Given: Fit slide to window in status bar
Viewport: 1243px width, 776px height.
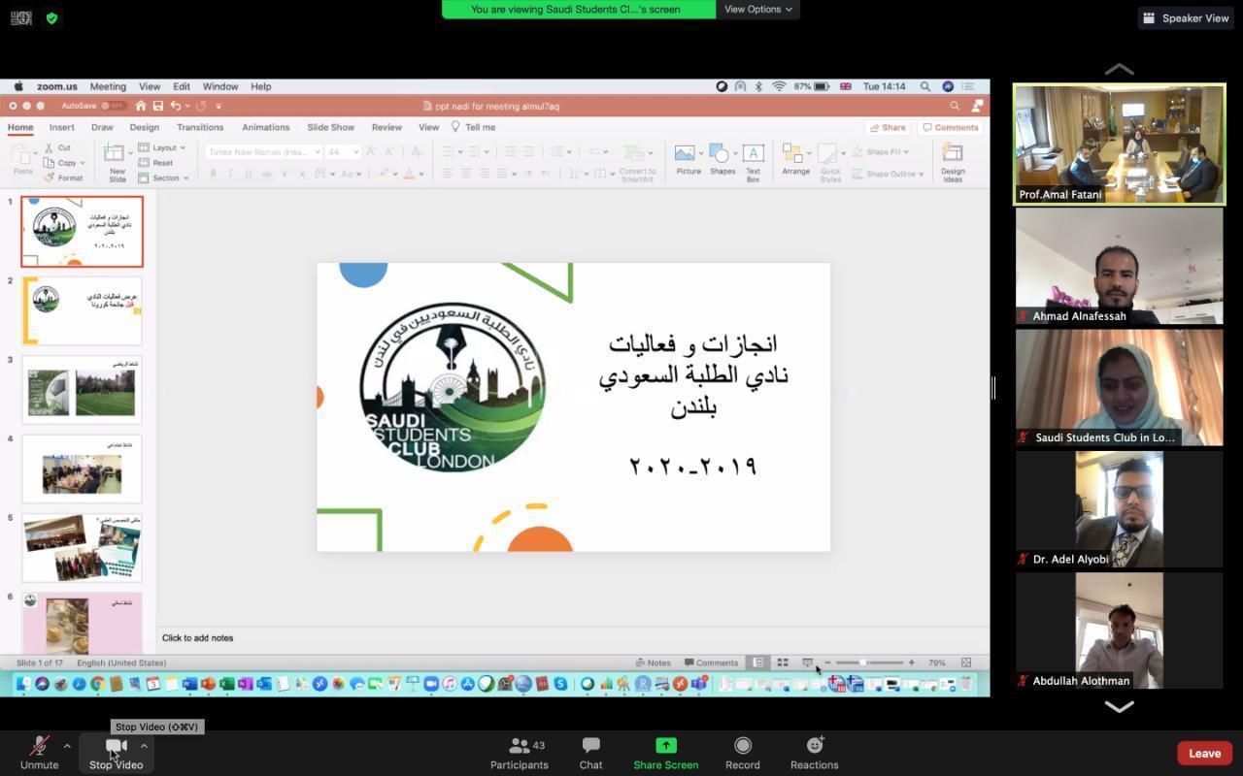Looking at the screenshot, I should coord(966,663).
